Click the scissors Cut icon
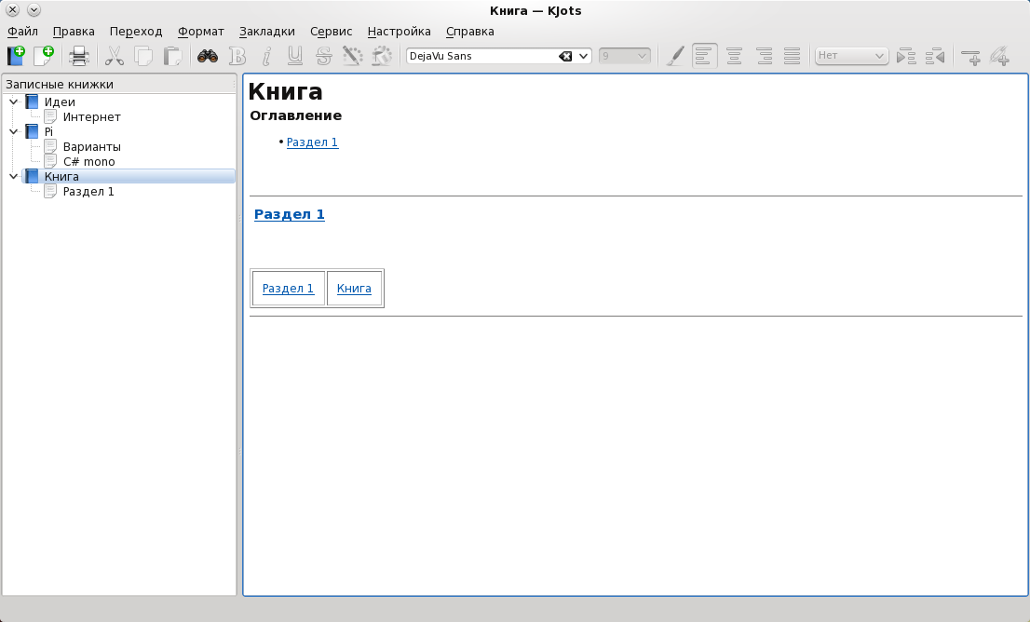This screenshot has height=622, width=1030. [x=115, y=56]
